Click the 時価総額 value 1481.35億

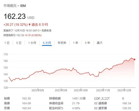(79, 98)
